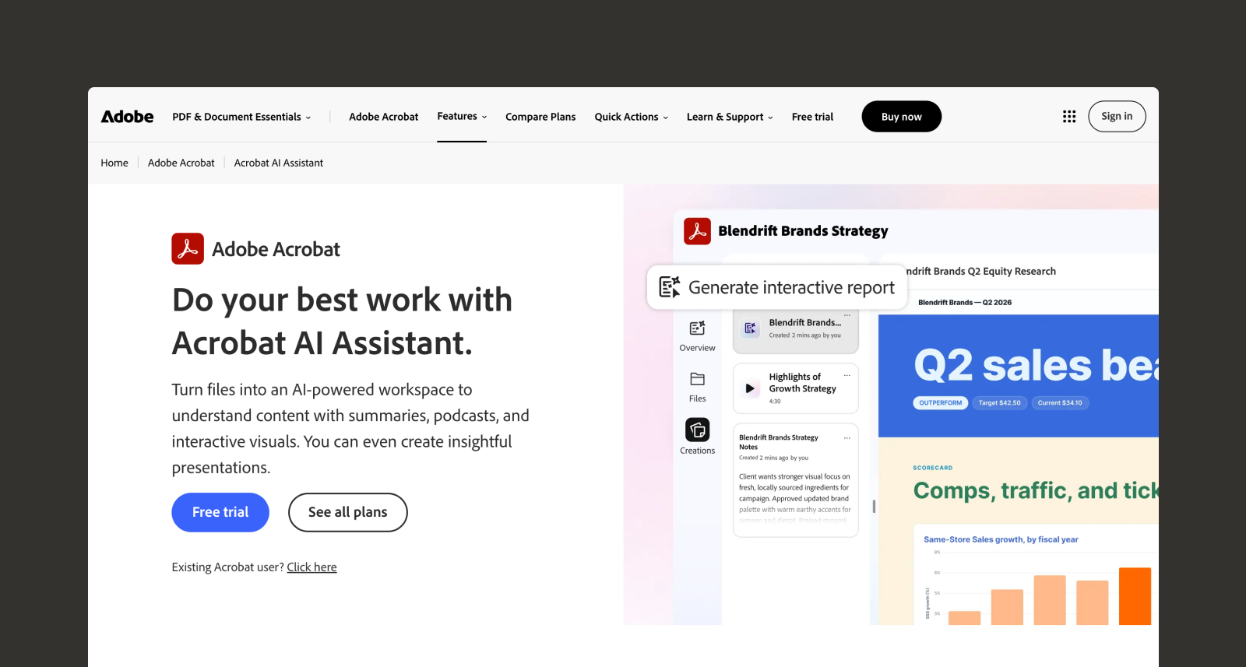The height and width of the screenshot is (667, 1246).
Task: Play the Highlights of Growth Strategy podcast
Action: click(750, 388)
